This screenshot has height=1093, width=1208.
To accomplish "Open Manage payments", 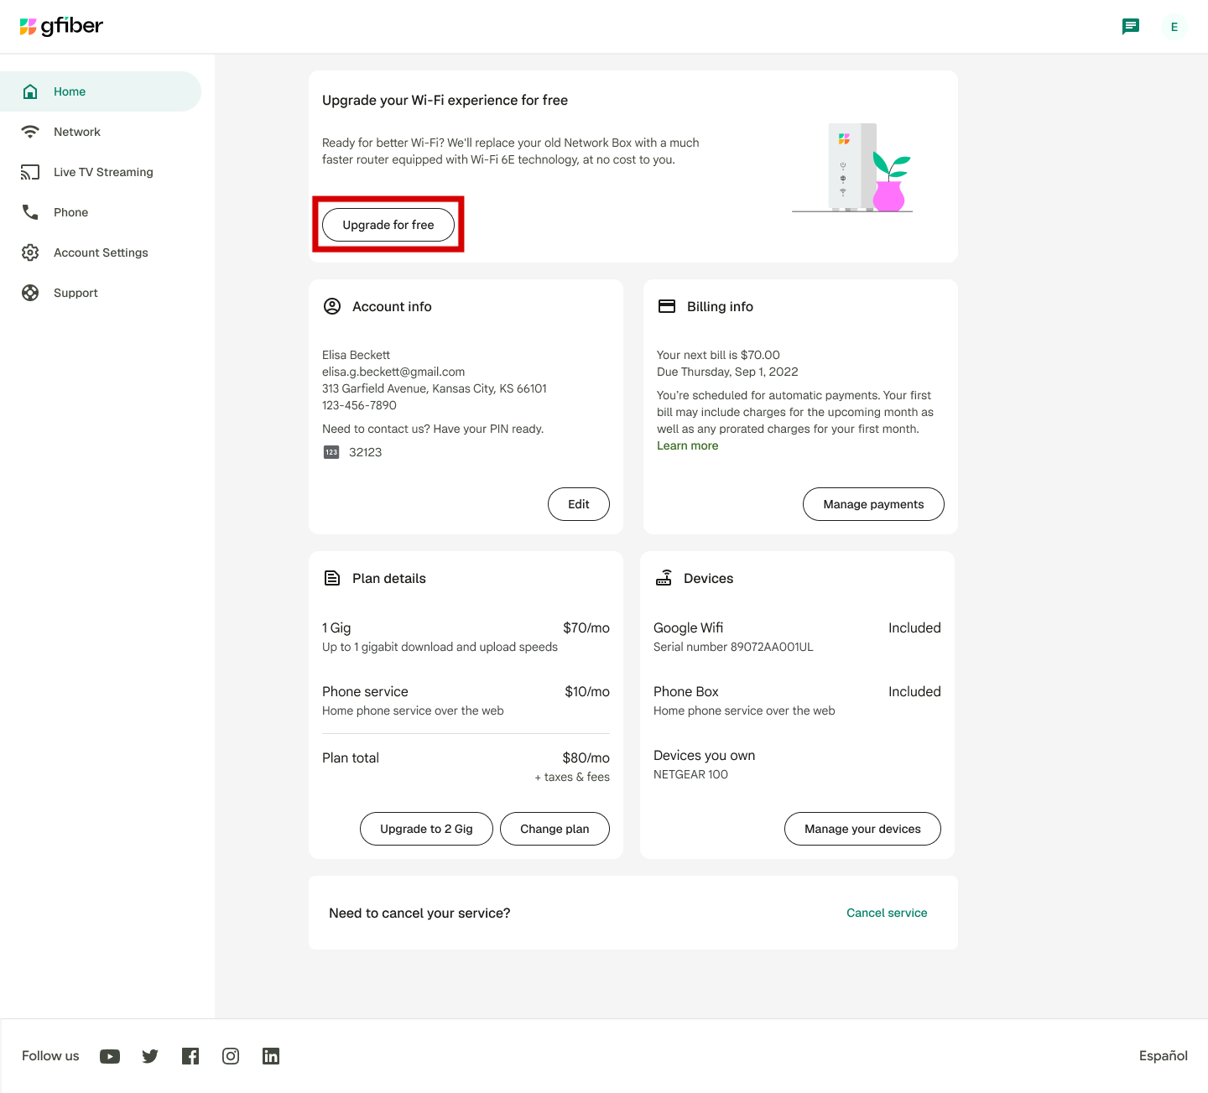I will click(x=873, y=504).
